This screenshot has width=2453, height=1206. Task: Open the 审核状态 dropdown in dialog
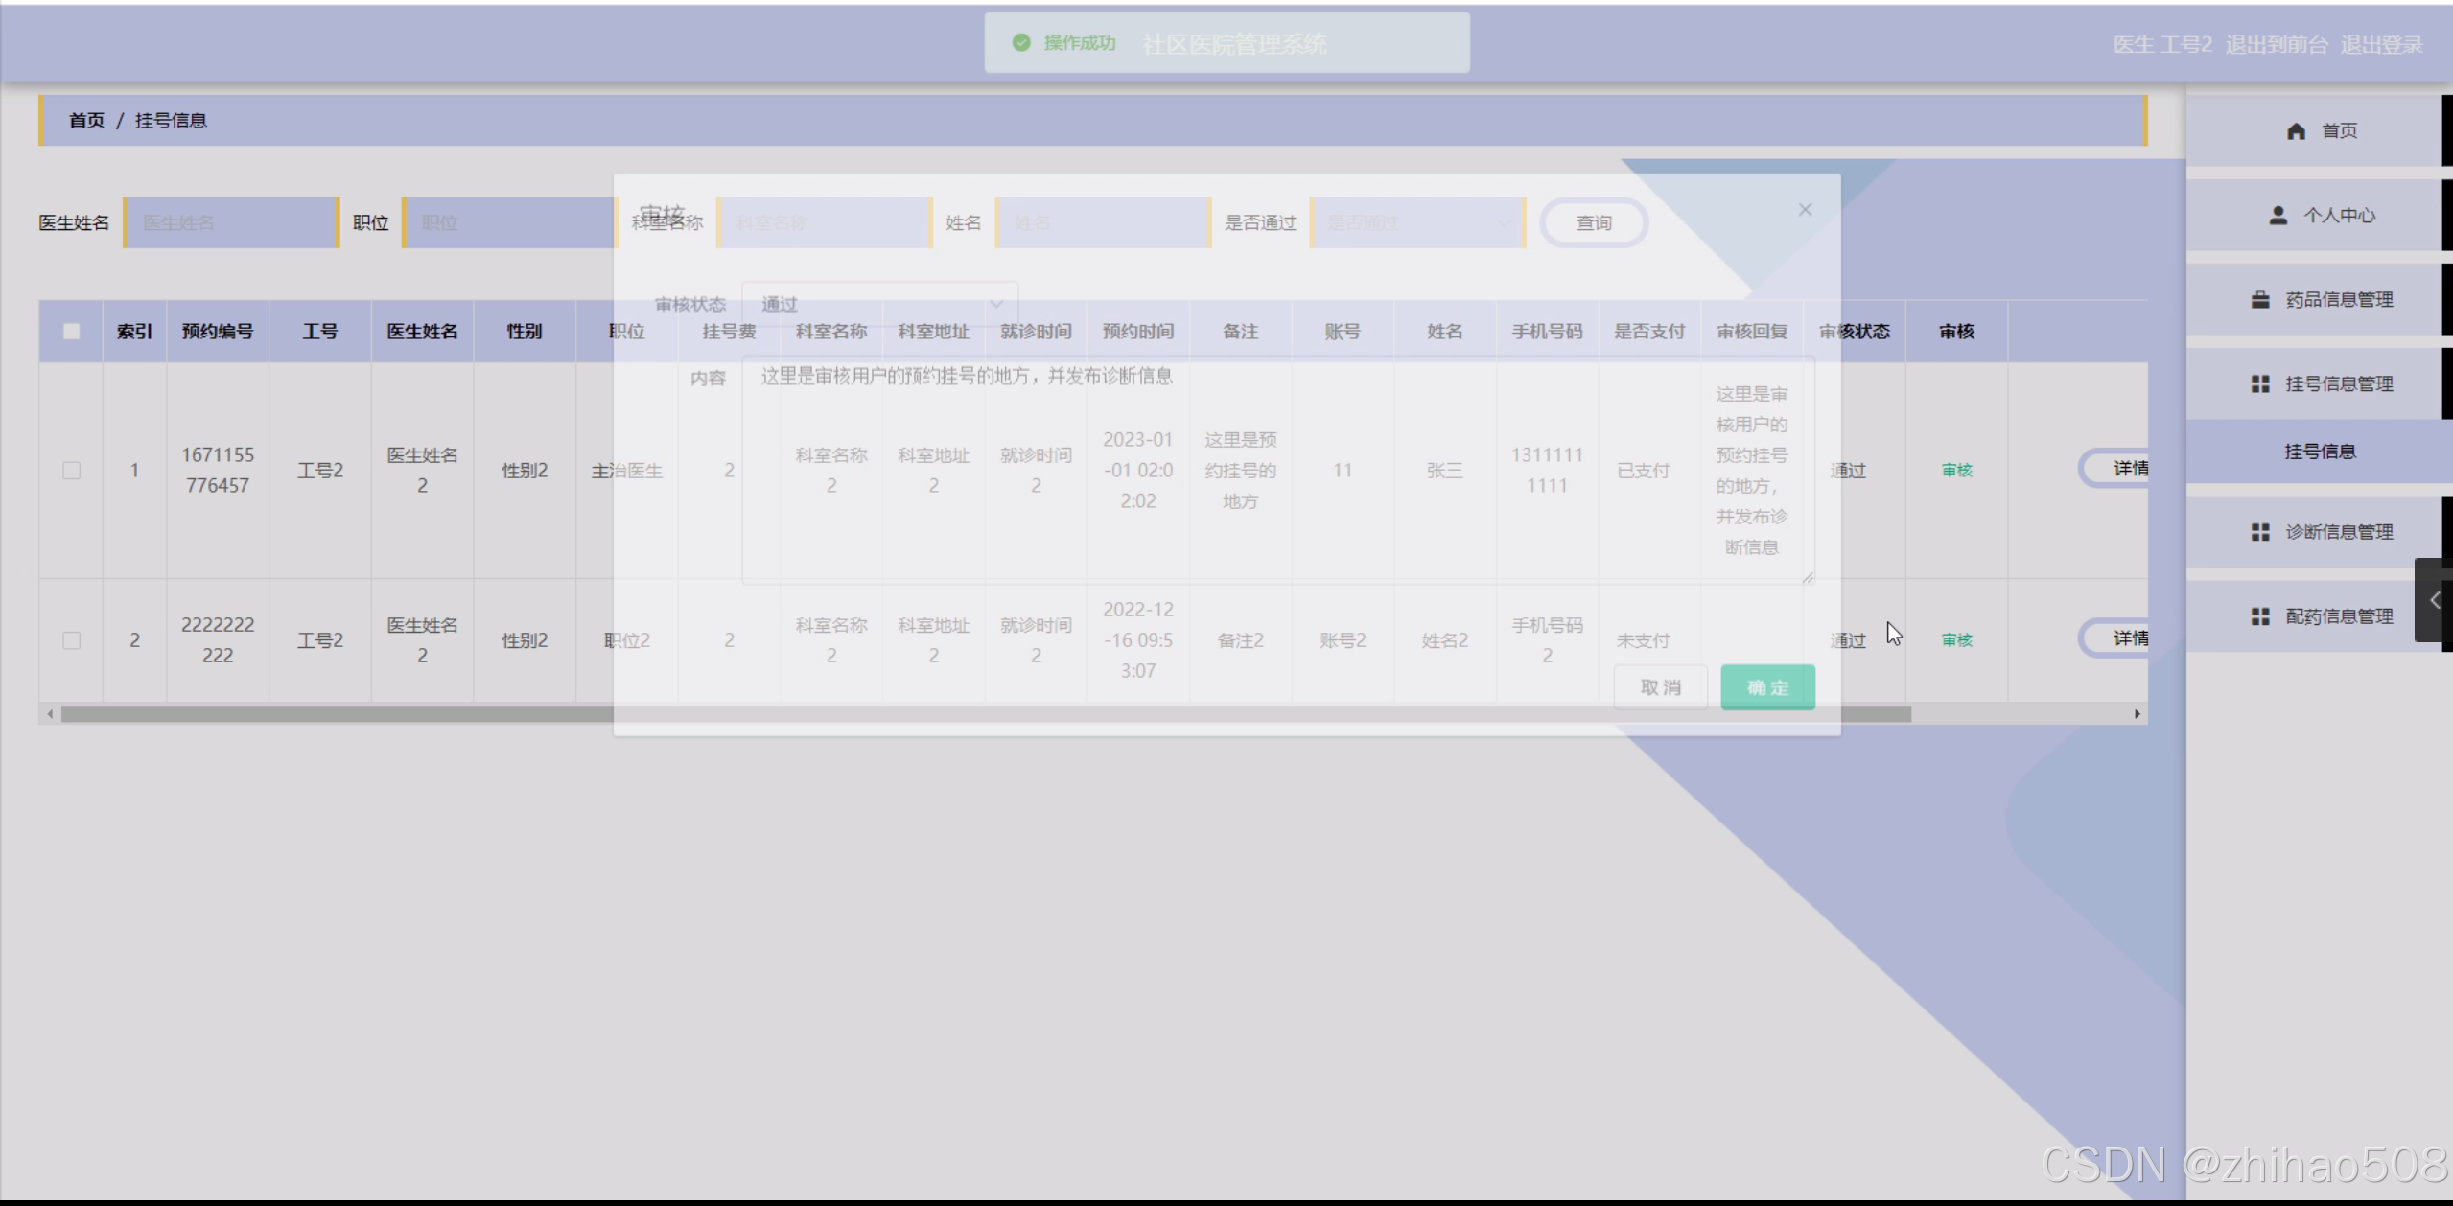879,304
